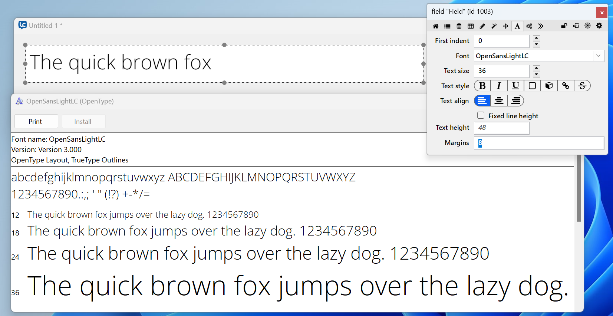Show more panes with double chevron

[541, 26]
